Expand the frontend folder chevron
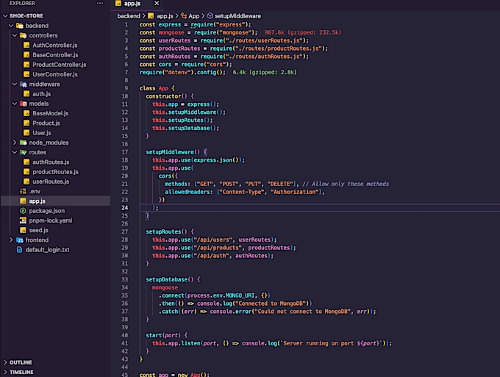Viewport: 500px width, 377px height. click(x=11, y=240)
